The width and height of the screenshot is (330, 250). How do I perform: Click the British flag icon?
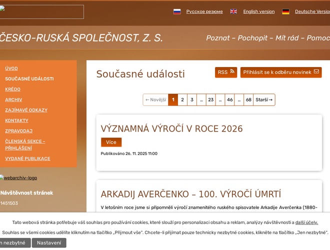click(233, 11)
